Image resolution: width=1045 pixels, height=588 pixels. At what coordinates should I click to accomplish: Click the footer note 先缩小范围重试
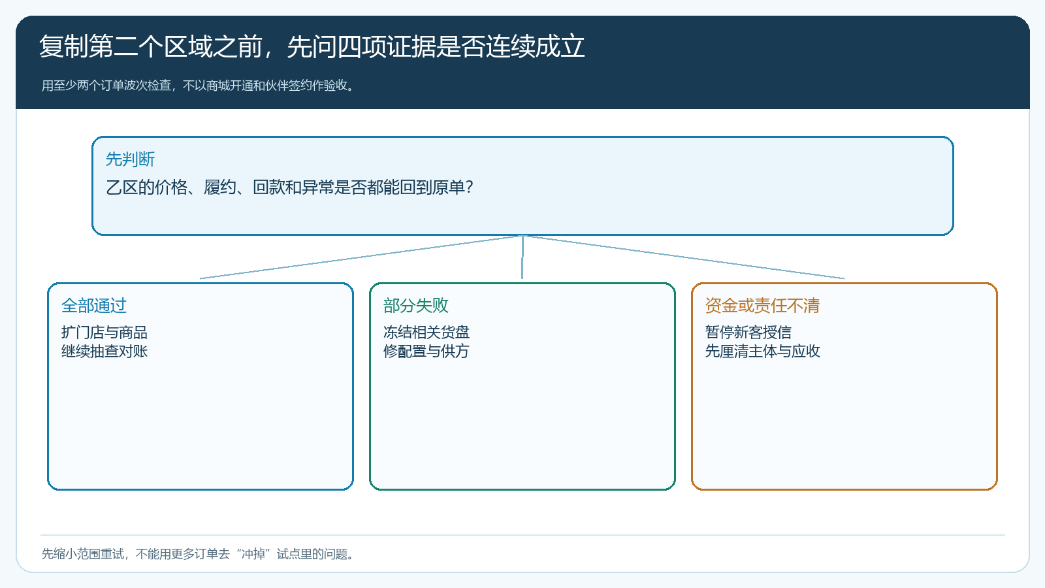[200, 554]
